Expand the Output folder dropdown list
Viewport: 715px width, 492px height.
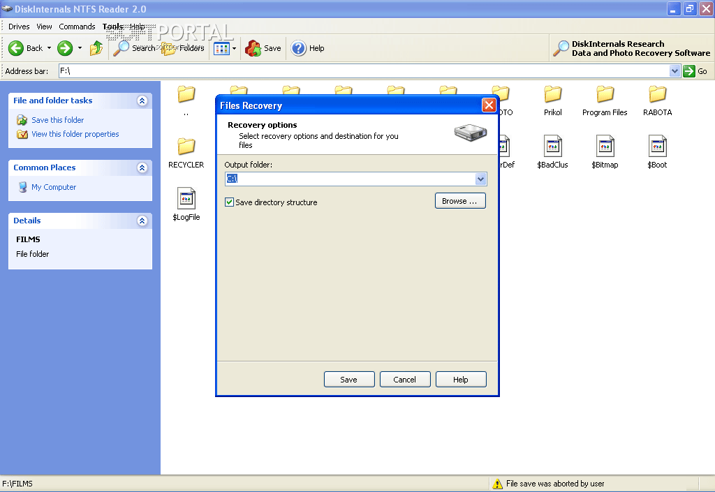pos(480,179)
